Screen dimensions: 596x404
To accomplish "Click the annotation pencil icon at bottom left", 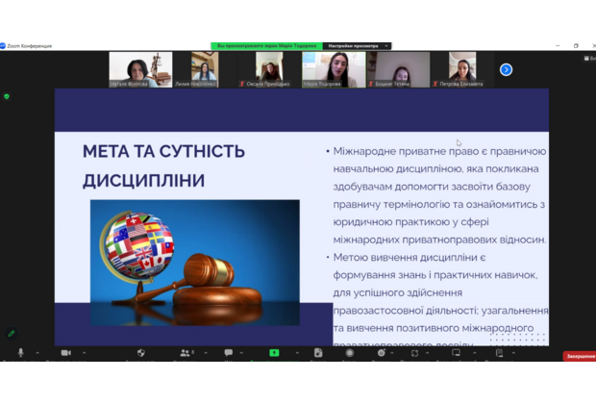I will (x=12, y=333).
